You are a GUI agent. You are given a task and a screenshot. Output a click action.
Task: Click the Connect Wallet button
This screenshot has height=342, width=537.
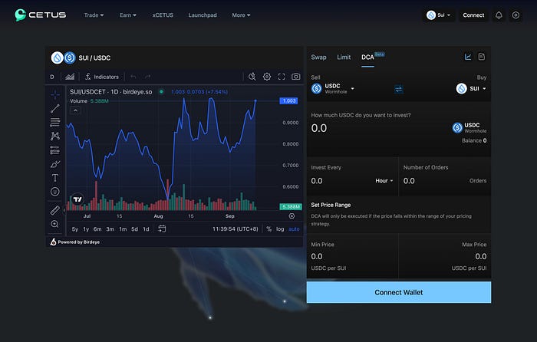click(x=399, y=292)
